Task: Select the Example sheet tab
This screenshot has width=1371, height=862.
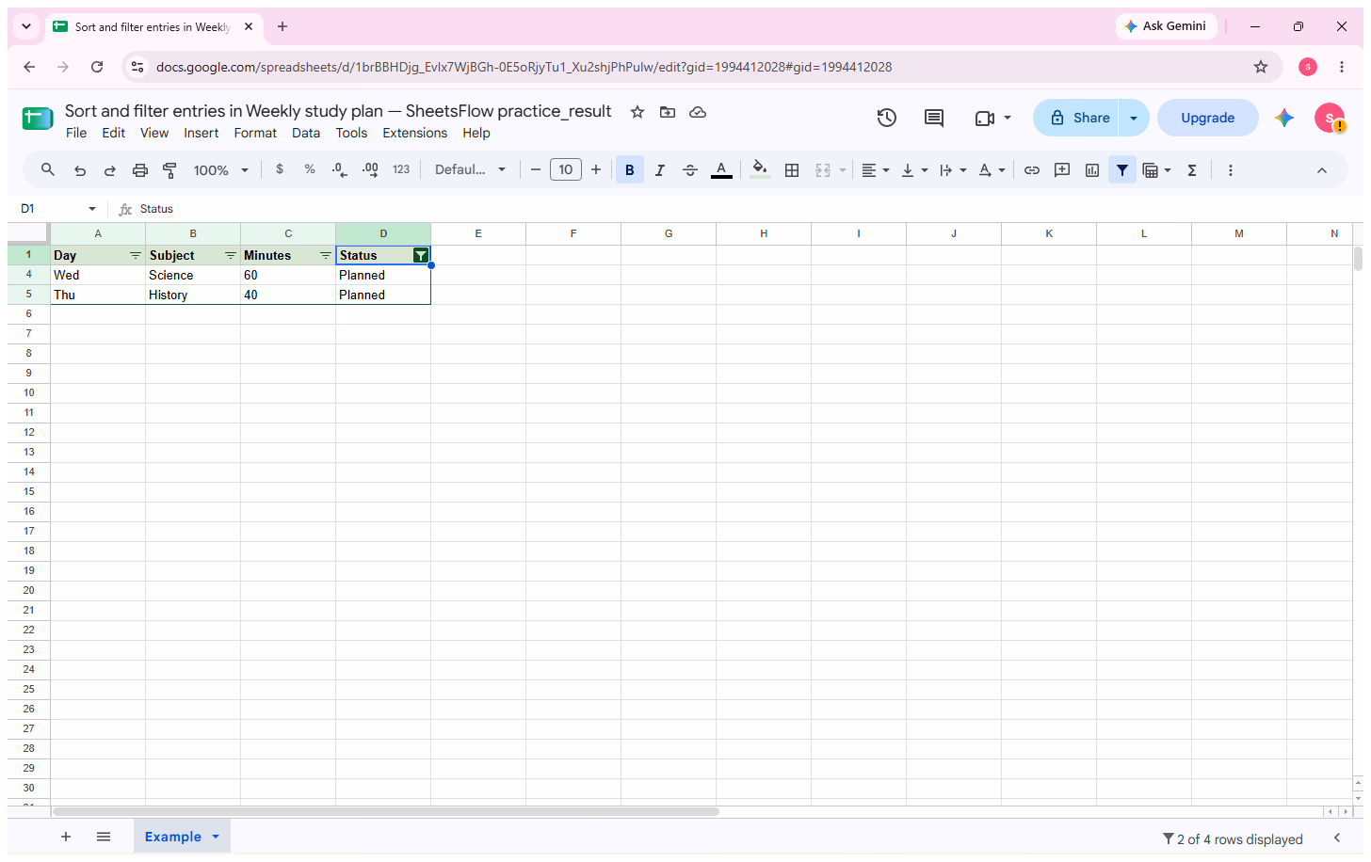Action: pos(173,837)
